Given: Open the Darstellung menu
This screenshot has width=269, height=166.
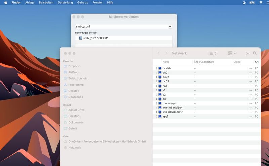Looking at the screenshot, I should 65,3.
